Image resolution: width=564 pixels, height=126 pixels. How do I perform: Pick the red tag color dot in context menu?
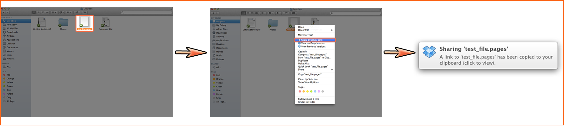pyautogui.click(x=300, y=91)
